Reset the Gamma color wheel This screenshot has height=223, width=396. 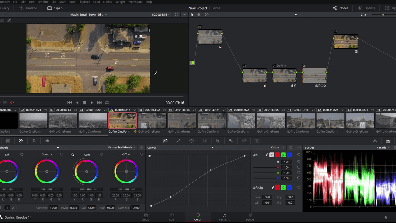pyautogui.click(x=62, y=155)
